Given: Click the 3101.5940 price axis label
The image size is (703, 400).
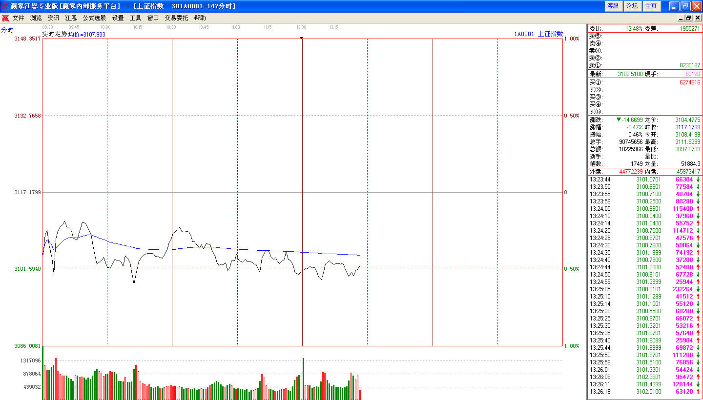Looking at the screenshot, I should pos(28,269).
